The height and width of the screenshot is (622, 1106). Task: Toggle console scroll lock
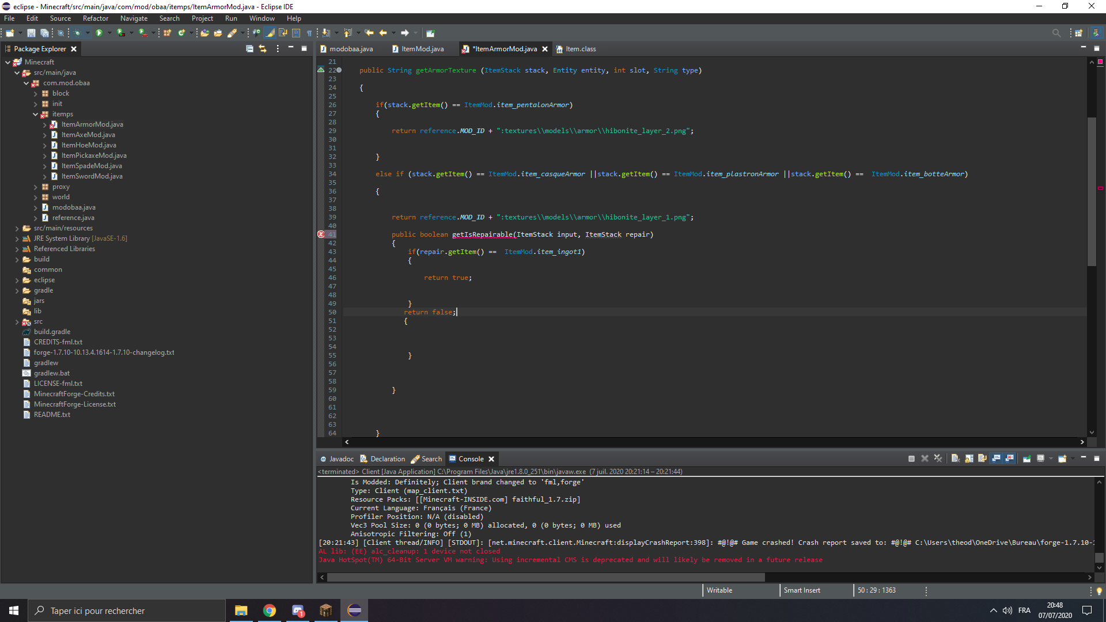(969, 458)
